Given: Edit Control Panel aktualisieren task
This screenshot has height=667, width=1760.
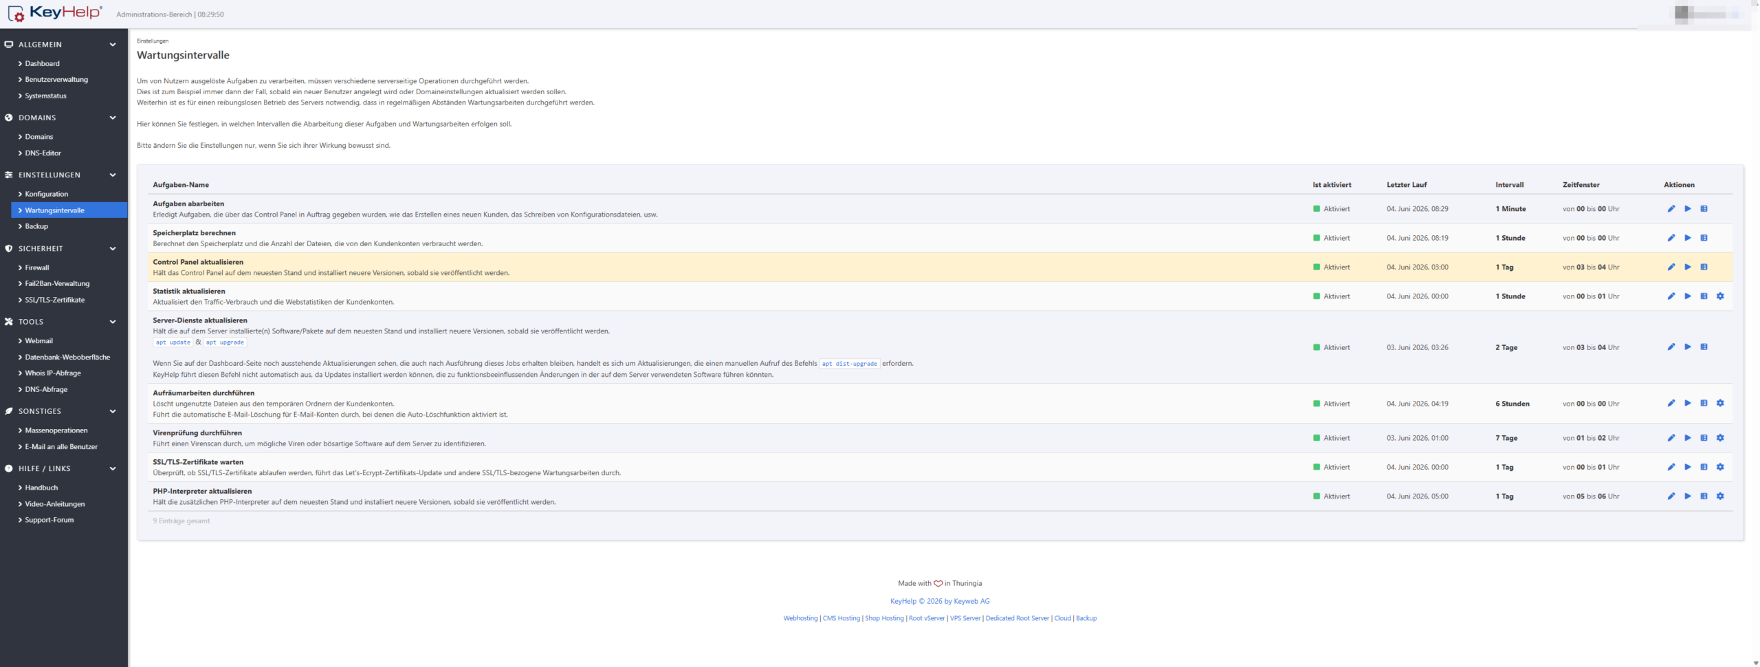Looking at the screenshot, I should tap(1671, 267).
